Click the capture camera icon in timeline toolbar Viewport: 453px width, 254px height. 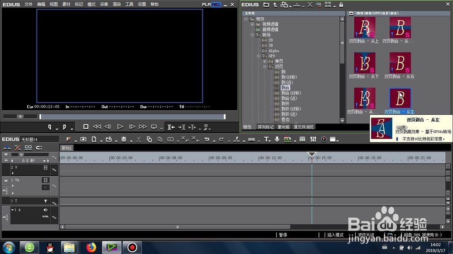83,140
